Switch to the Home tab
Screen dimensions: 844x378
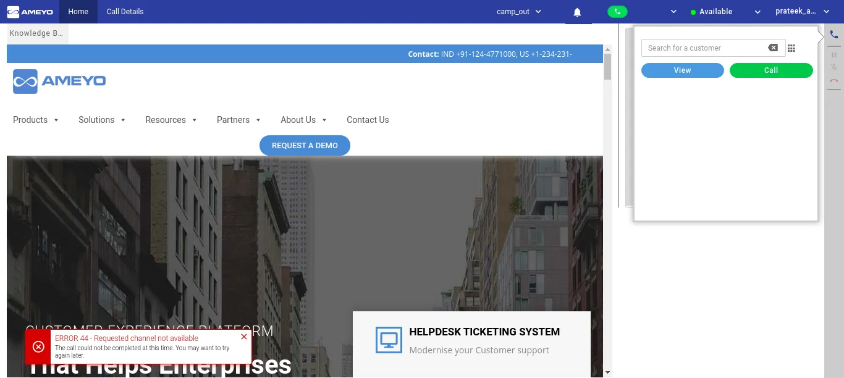[x=78, y=12]
